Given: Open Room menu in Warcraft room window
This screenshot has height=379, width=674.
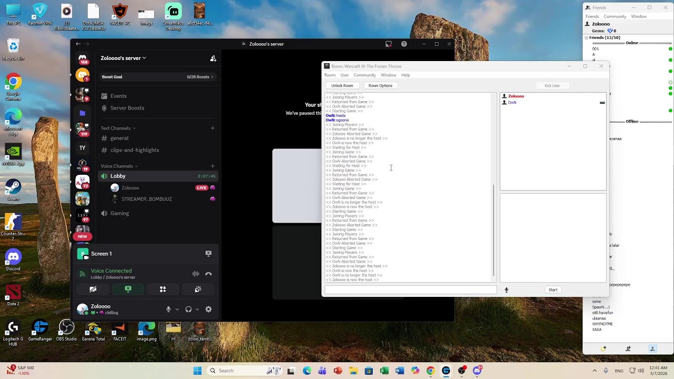Looking at the screenshot, I should coord(330,75).
